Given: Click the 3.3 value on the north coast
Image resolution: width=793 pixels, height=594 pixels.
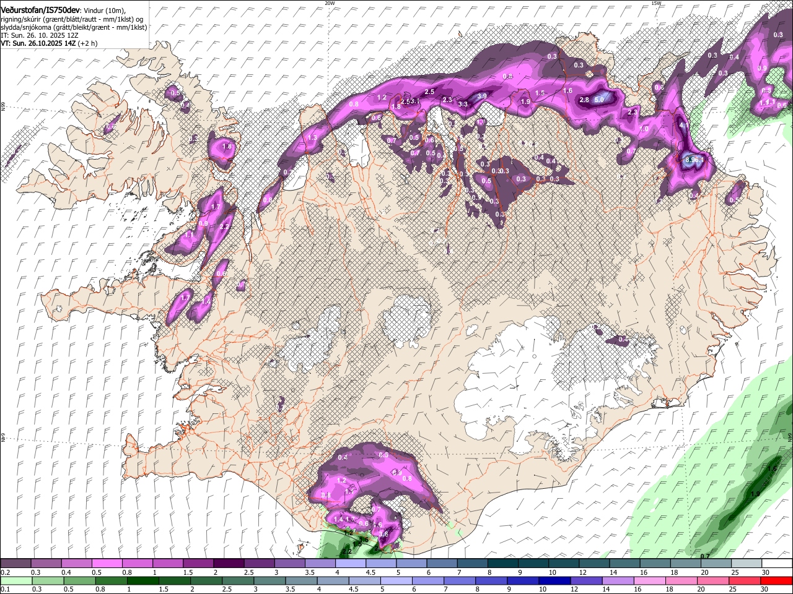Looking at the screenshot, I should point(463,104).
